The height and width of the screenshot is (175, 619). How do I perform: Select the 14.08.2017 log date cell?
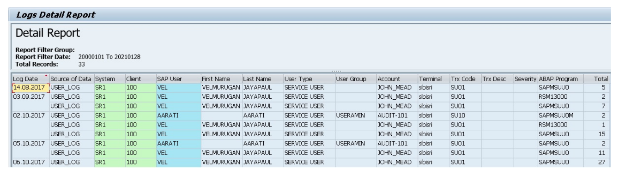click(x=30, y=87)
